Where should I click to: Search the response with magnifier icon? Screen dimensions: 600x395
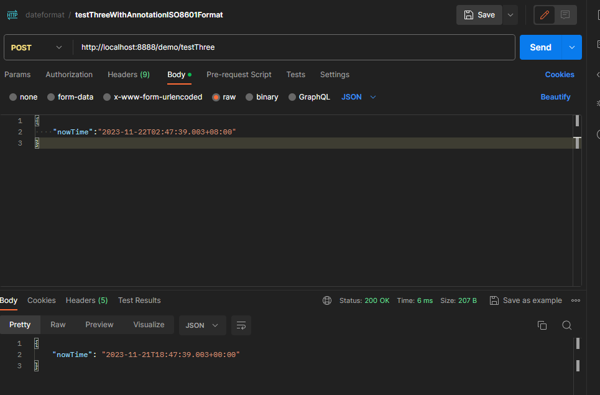coord(566,325)
